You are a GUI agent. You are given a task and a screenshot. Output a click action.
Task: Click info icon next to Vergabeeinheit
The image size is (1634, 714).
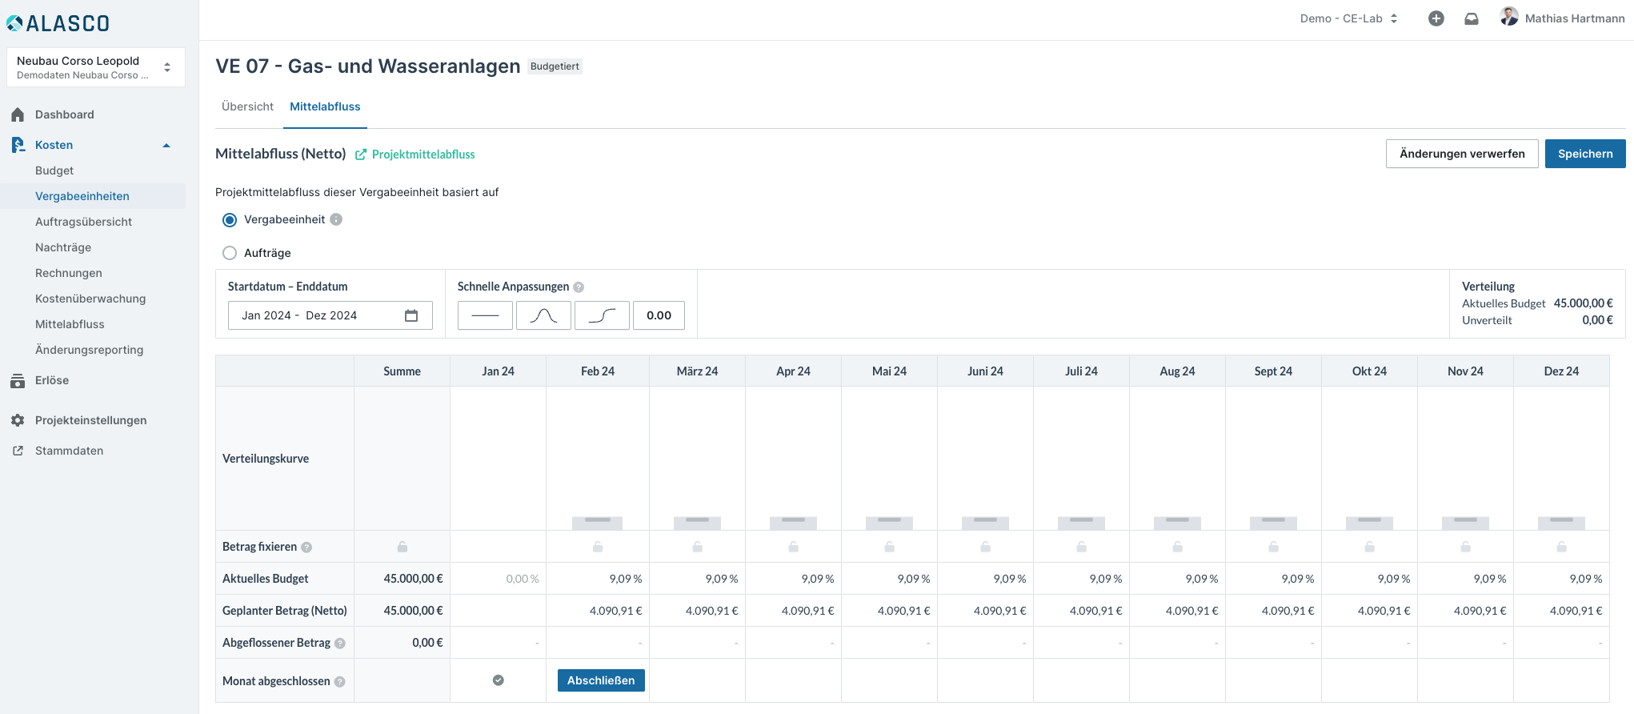point(336,219)
